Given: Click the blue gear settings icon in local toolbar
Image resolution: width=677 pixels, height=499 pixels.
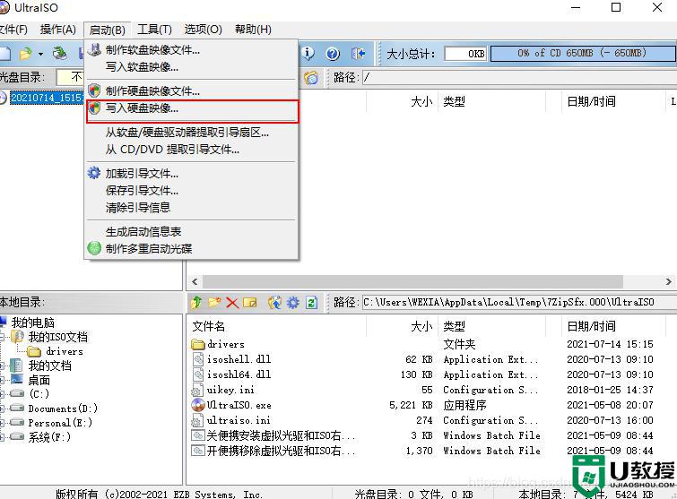Looking at the screenshot, I should [x=292, y=303].
